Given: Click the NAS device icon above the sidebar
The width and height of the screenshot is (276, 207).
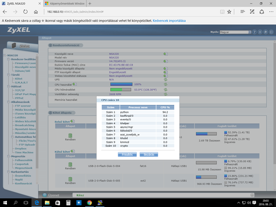Looking at the screenshot, I should (x=14, y=45).
